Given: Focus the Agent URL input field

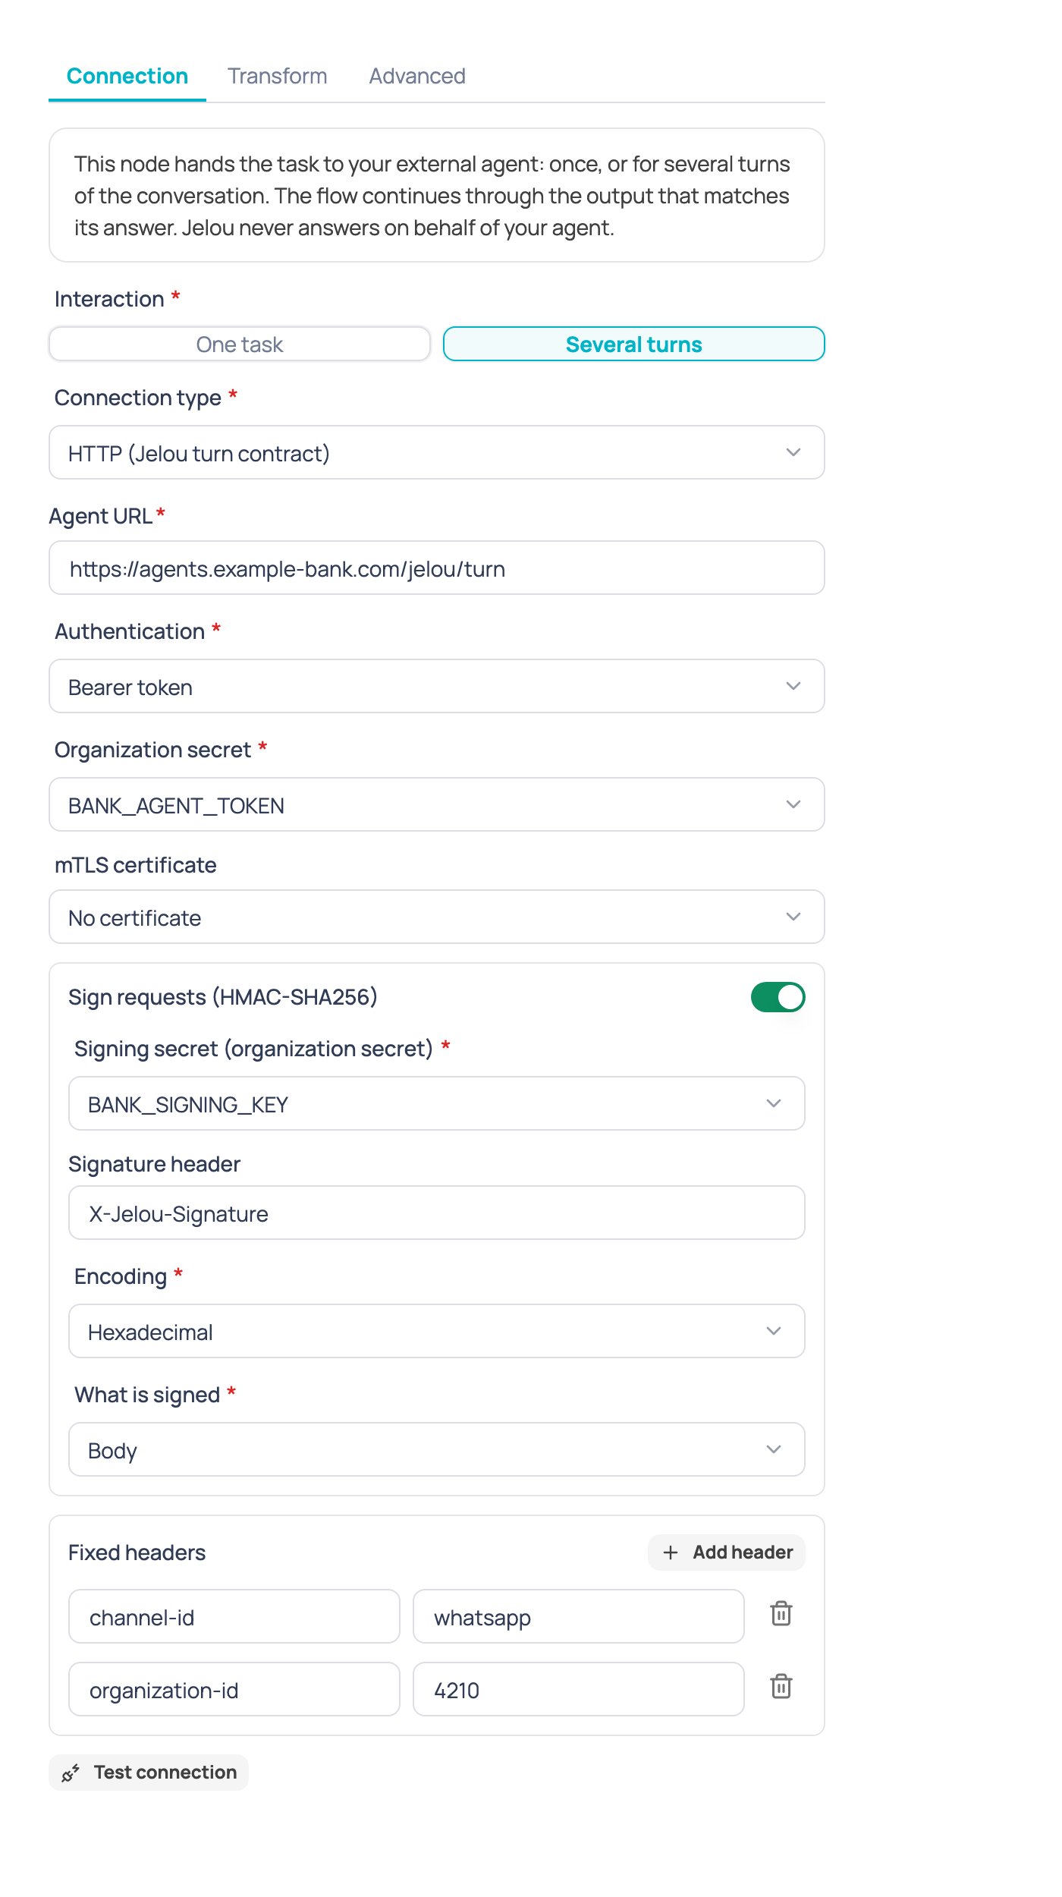Looking at the screenshot, I should click(437, 568).
